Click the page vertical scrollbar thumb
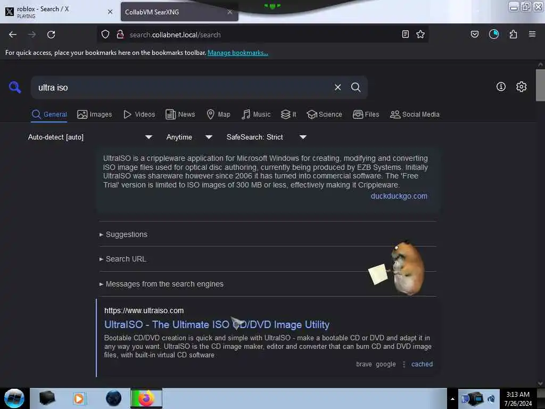This screenshot has width=545, height=409. click(540, 85)
